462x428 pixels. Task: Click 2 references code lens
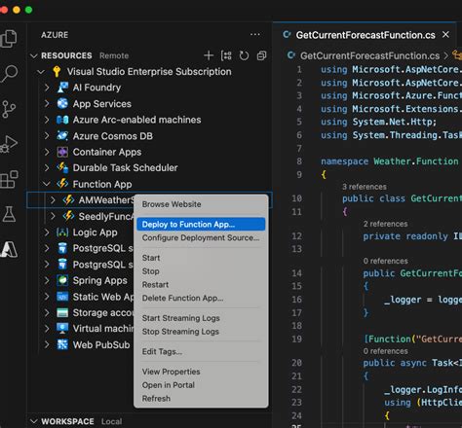(x=385, y=224)
